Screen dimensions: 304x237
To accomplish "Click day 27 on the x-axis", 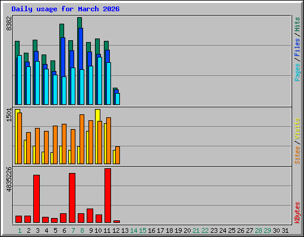I will (249, 230).
